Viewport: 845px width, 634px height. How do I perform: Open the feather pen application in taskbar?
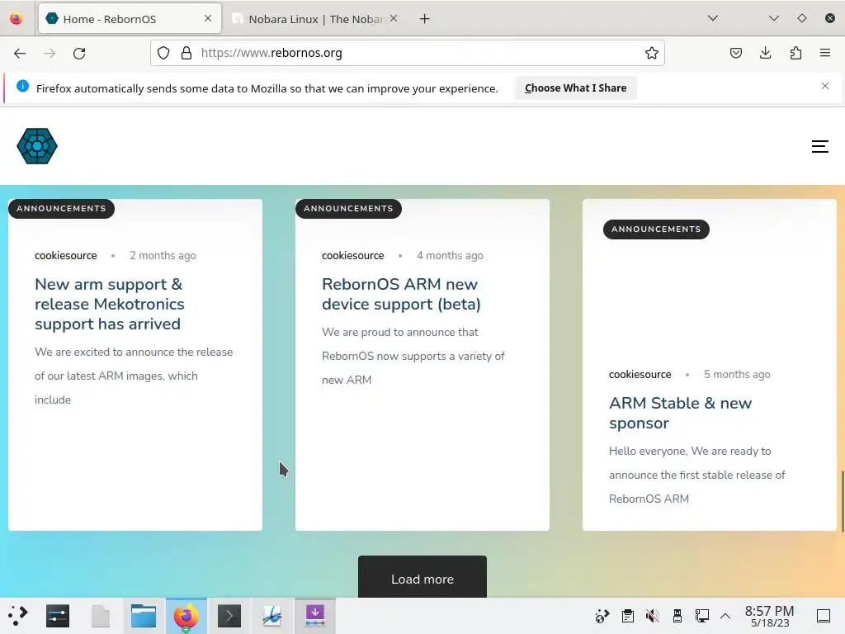(272, 616)
